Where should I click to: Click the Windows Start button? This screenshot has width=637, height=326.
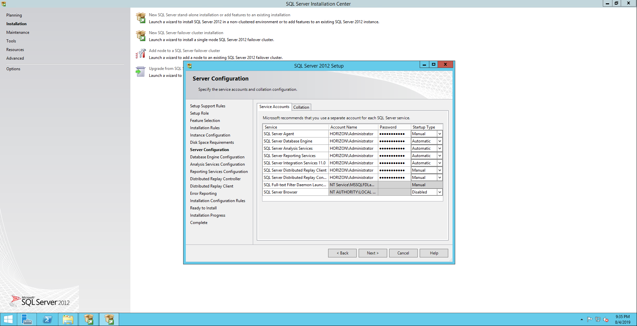(8, 319)
